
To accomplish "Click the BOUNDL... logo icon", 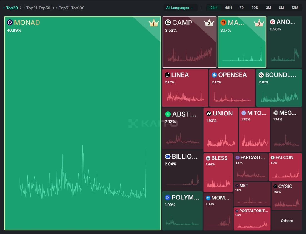I will (261, 75).
